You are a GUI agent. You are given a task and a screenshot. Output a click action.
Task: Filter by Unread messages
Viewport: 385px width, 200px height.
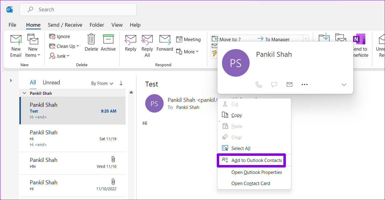coord(51,83)
